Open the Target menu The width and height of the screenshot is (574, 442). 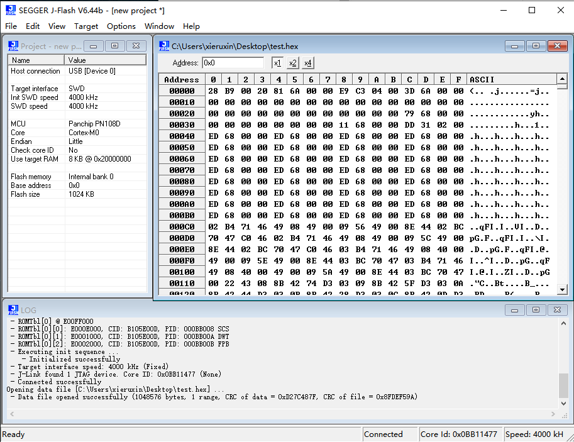(x=86, y=26)
